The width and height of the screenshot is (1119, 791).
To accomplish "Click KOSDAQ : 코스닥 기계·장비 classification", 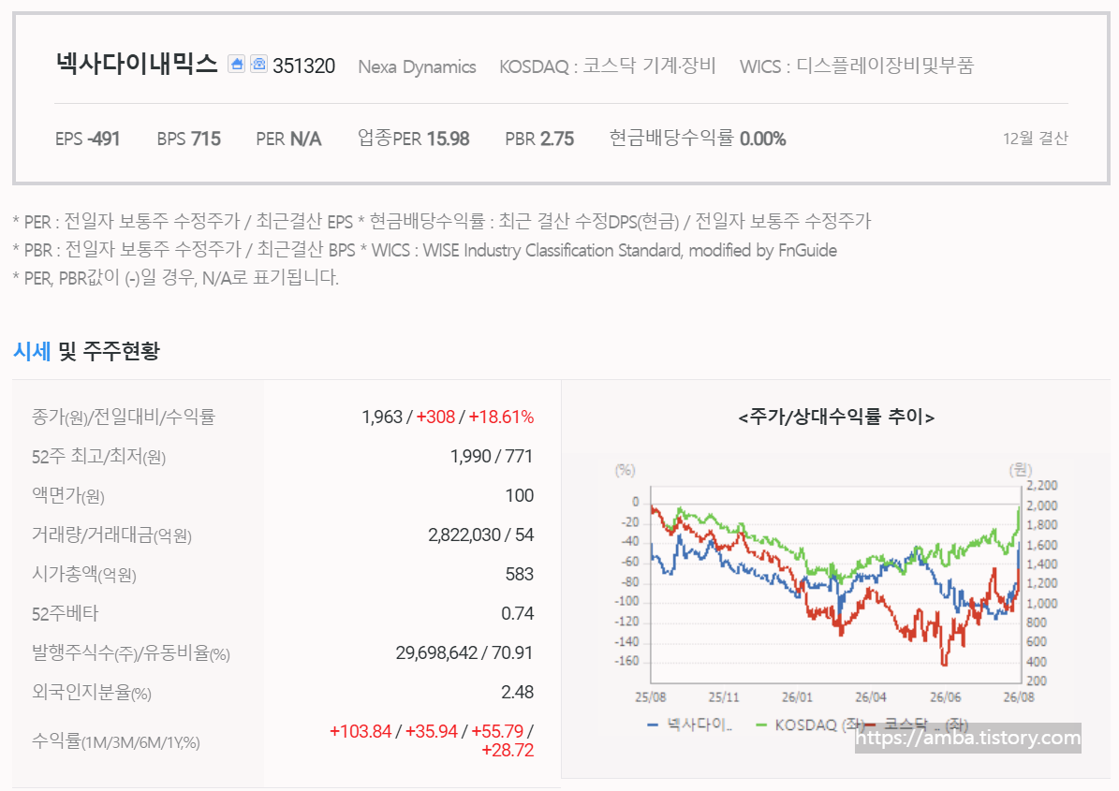I will [x=608, y=66].
